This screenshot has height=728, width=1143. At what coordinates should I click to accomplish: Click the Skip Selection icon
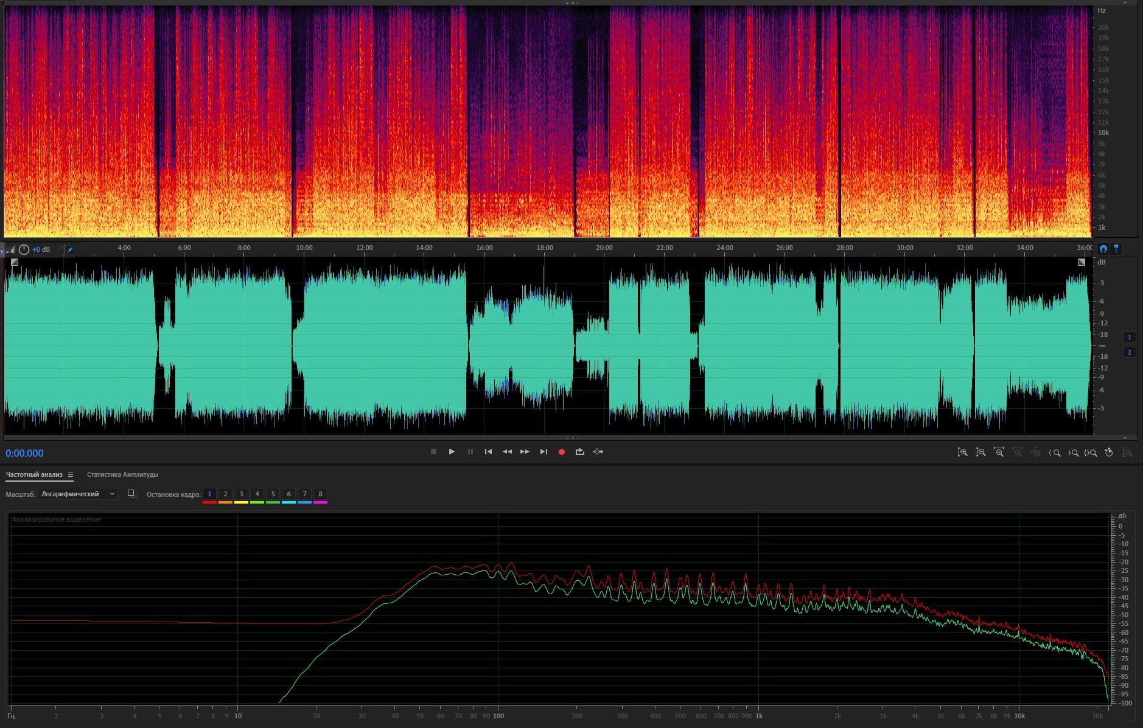pyautogui.click(x=598, y=452)
